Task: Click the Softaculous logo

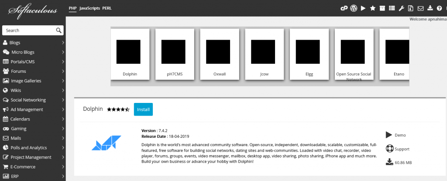Action: [x=33, y=10]
